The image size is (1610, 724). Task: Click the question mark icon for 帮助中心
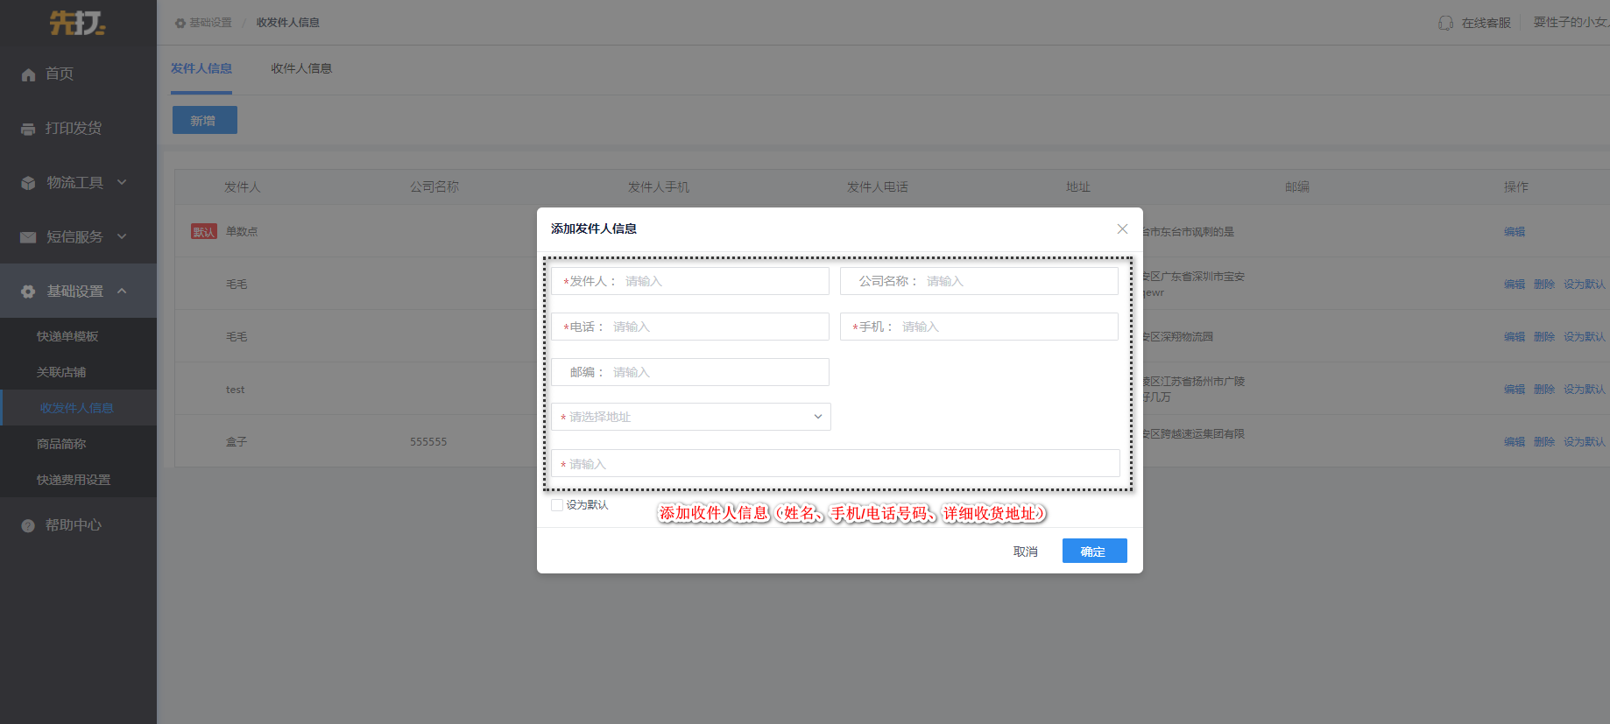click(28, 525)
